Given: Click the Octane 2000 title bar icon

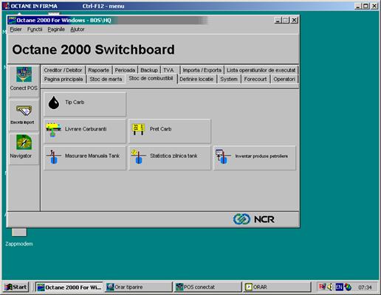Looking at the screenshot, I should pos(12,20).
